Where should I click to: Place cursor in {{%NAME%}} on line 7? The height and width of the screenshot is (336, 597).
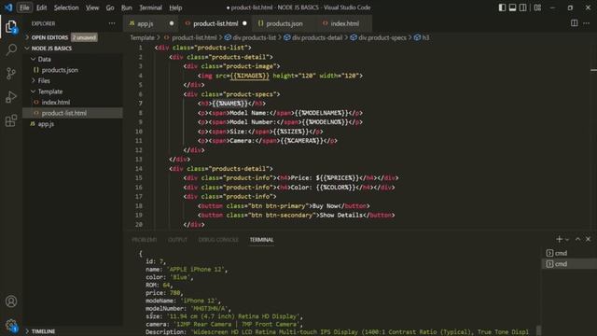point(230,104)
